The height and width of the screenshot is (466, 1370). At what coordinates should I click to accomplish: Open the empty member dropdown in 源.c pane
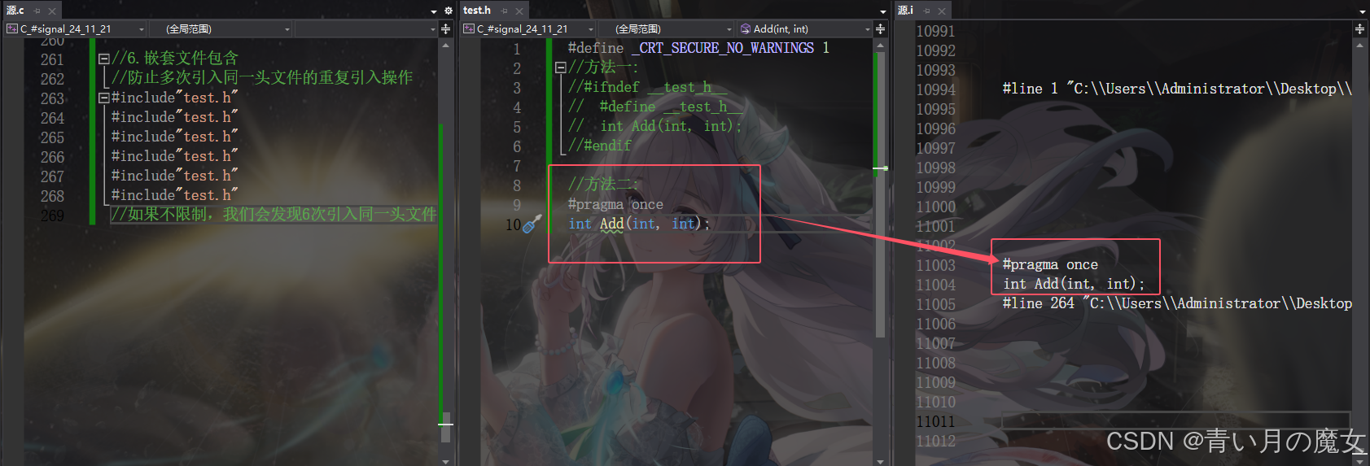[365, 28]
